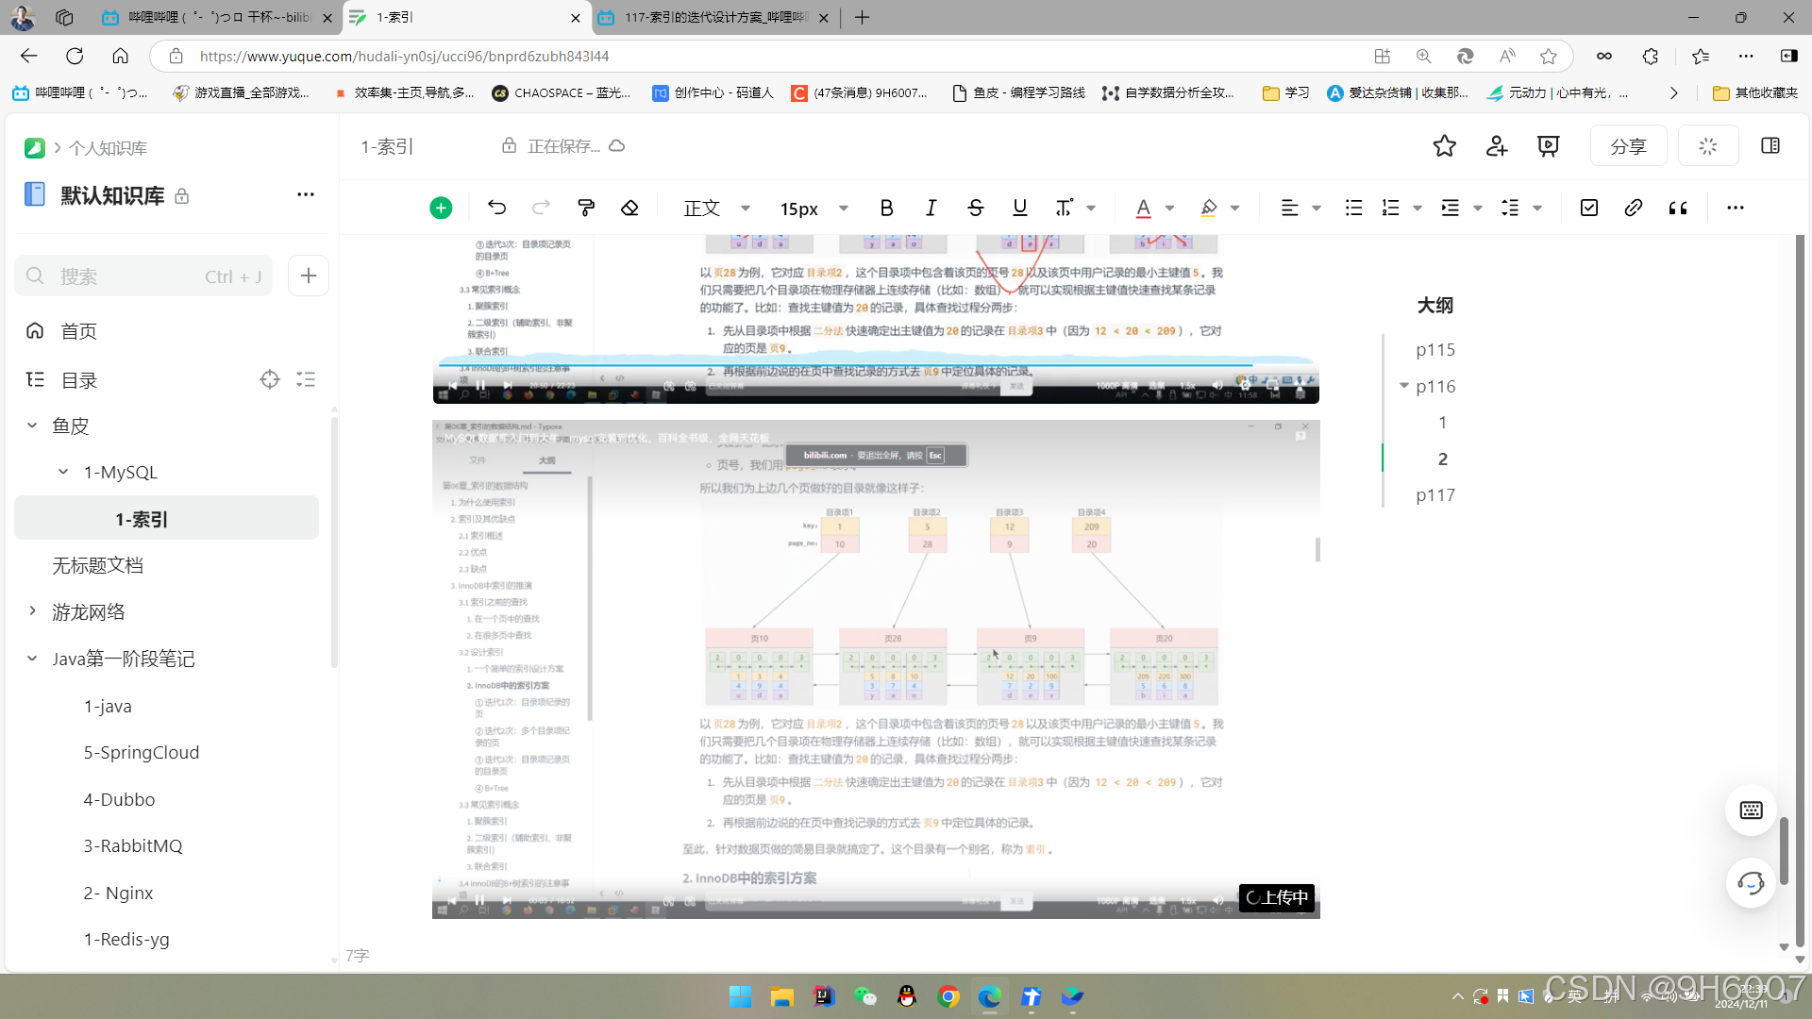Open 无标题文档 in the sidebar
Image resolution: width=1812 pixels, height=1019 pixels.
97,565
